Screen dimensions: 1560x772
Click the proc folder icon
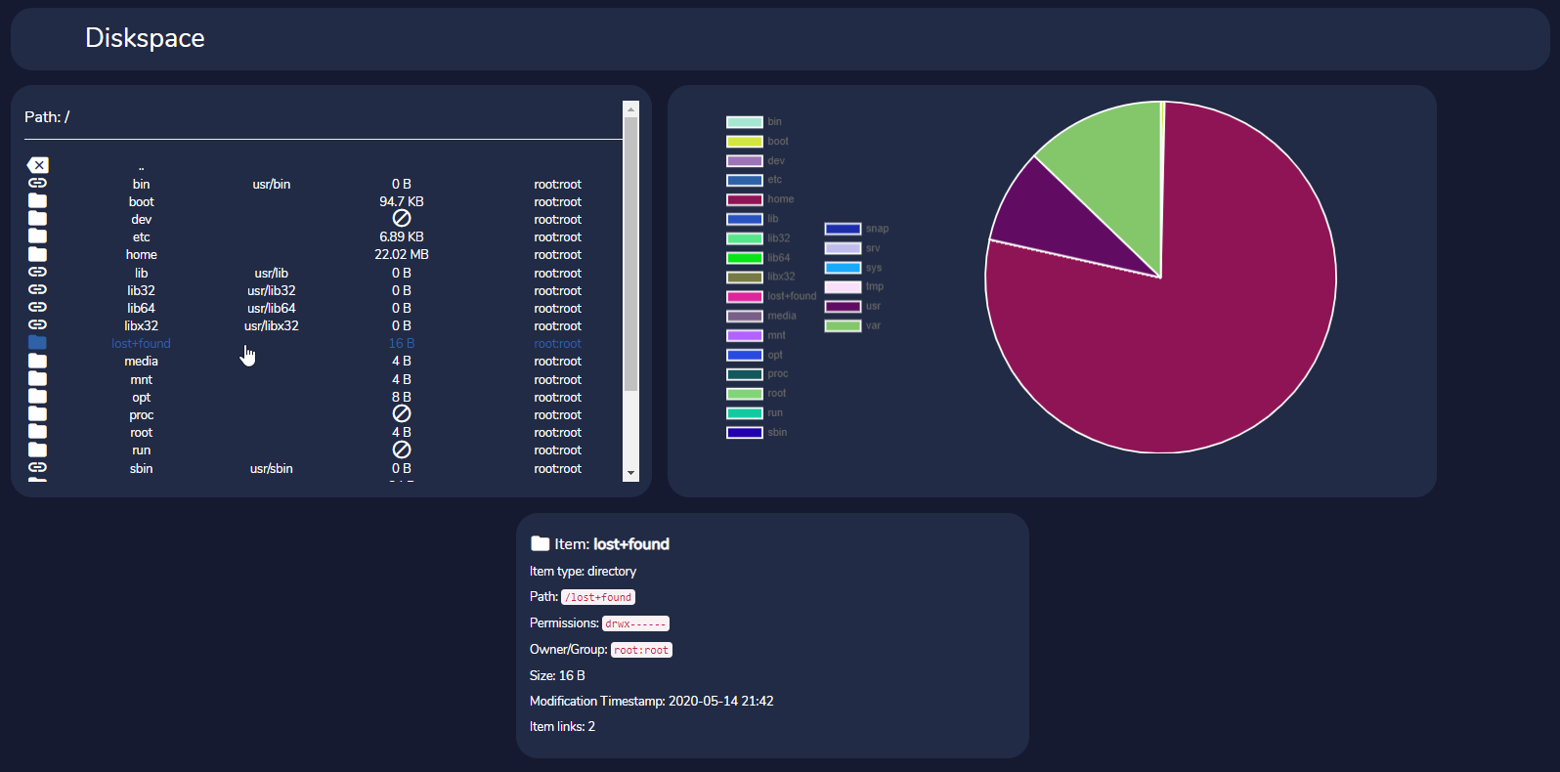[x=37, y=413]
